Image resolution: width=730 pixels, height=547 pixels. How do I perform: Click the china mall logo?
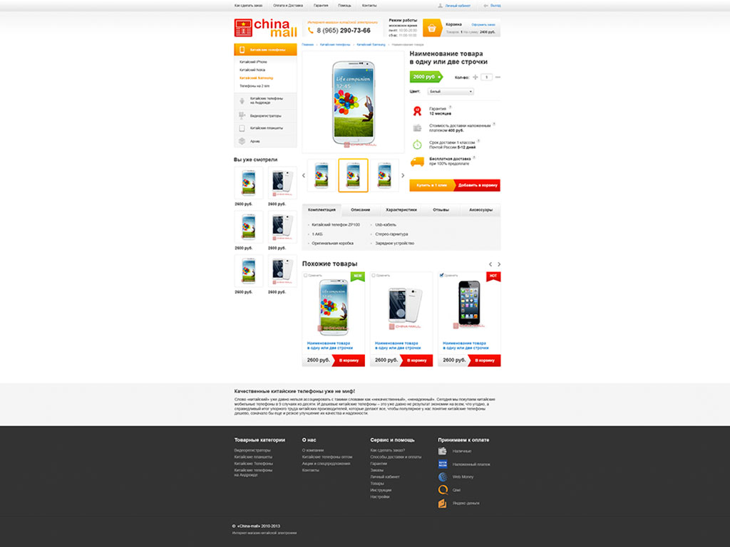click(x=265, y=28)
